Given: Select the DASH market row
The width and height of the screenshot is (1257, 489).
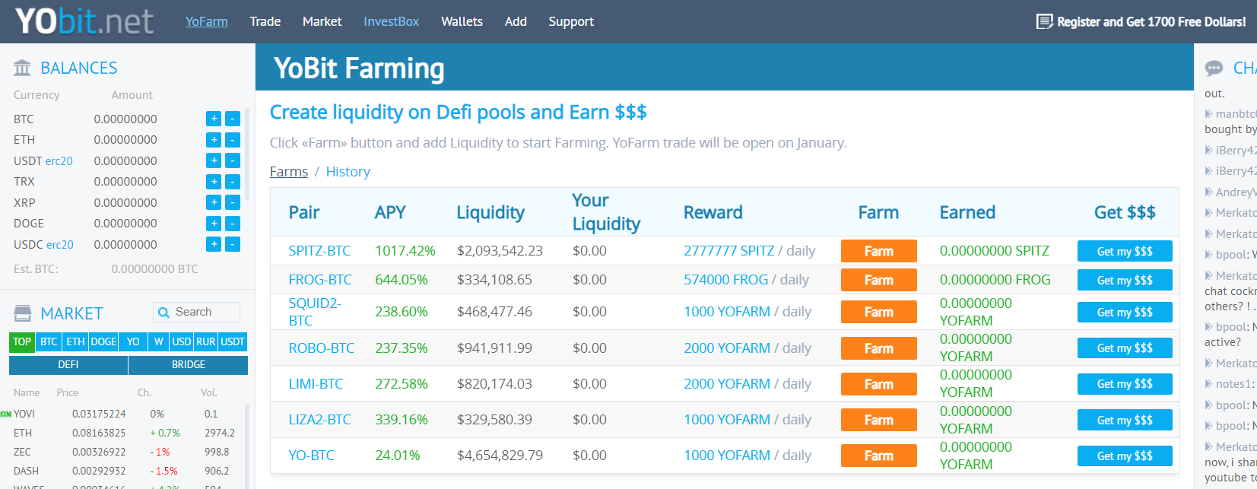Looking at the screenshot, I should tap(125, 471).
